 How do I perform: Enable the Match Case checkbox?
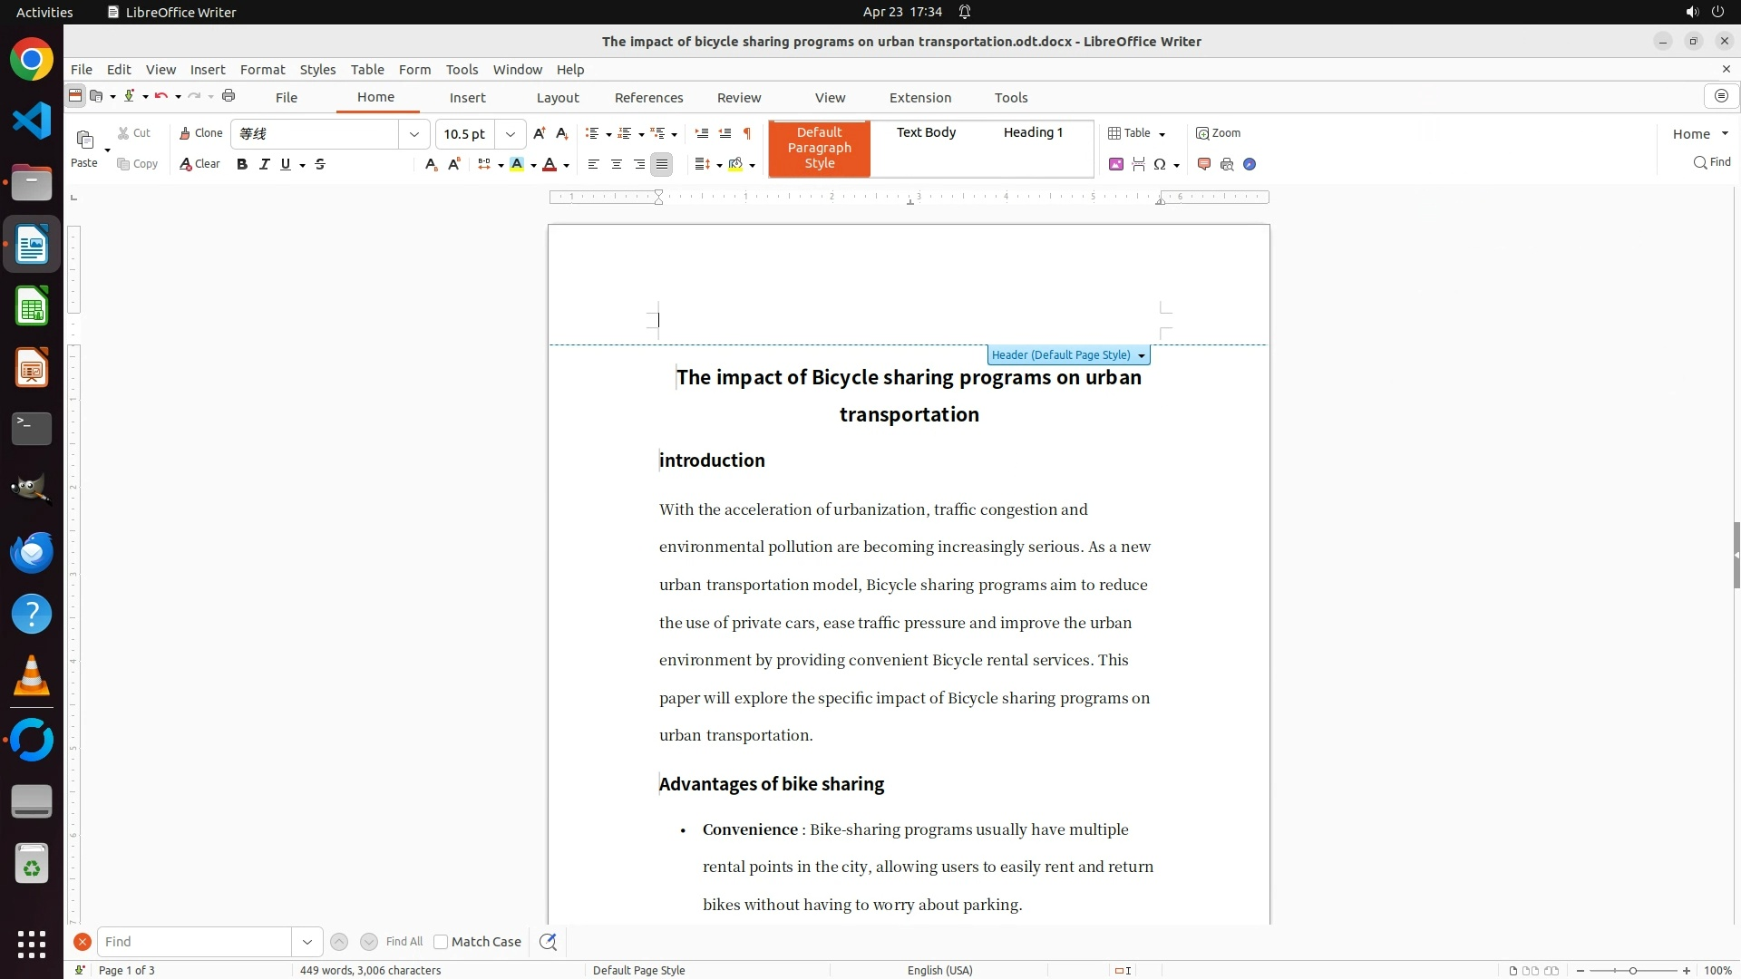(x=441, y=942)
